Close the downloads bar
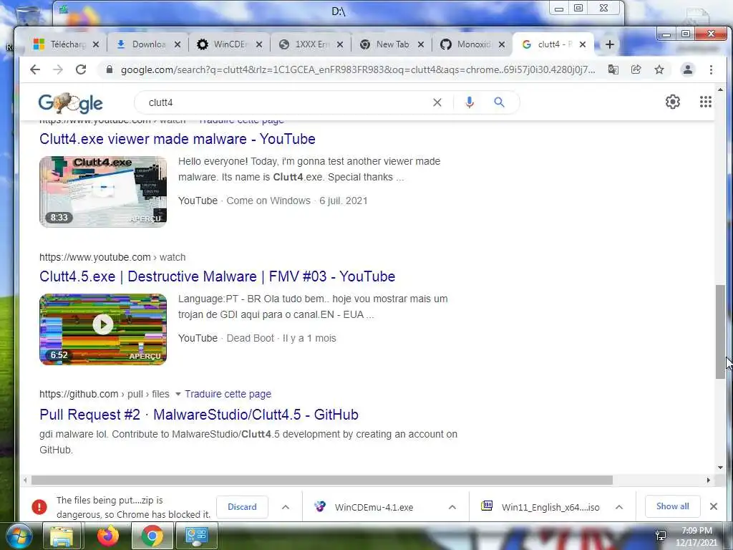This screenshot has height=550, width=733. (x=714, y=506)
